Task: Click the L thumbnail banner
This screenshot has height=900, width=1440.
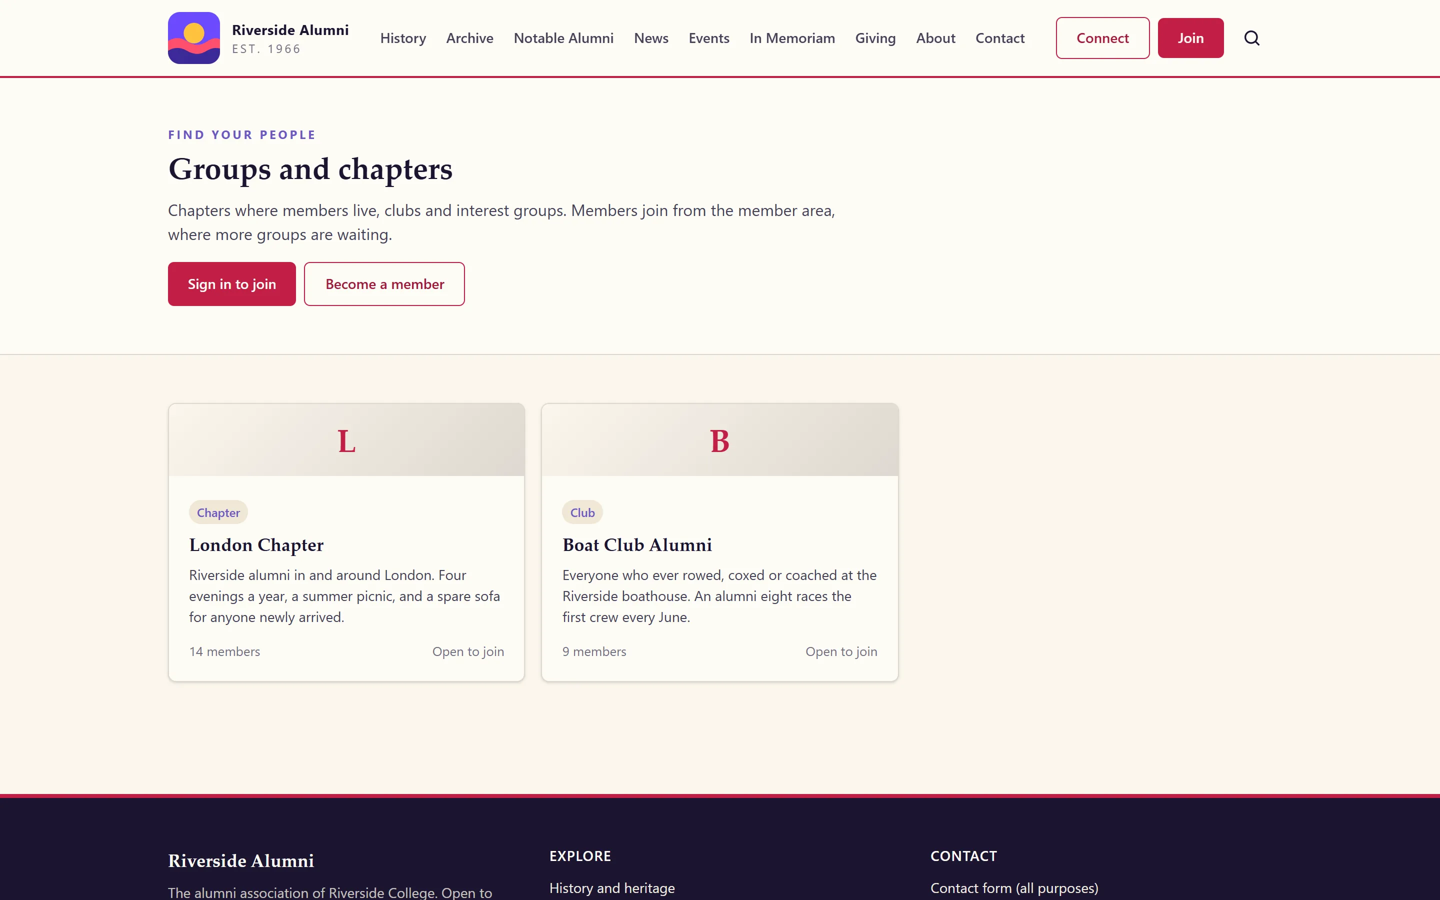Action: (x=346, y=440)
